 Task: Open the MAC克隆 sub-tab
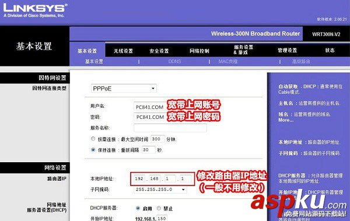pos(228,61)
